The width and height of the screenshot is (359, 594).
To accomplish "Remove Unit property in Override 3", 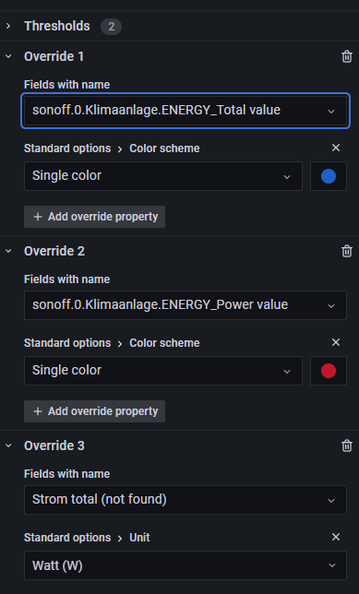I will tap(336, 537).
